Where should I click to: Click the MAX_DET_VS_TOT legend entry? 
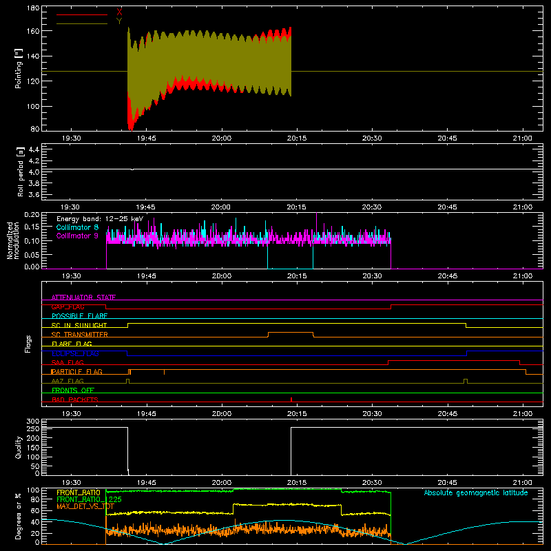85,506
